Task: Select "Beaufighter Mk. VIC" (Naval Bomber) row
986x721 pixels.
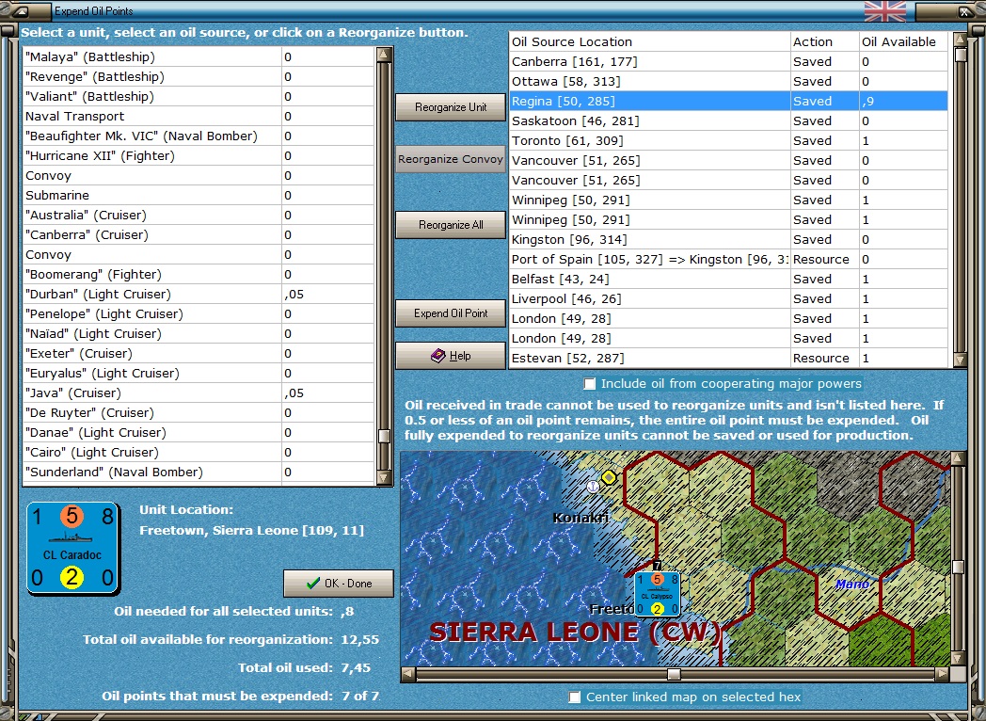Action: coord(199,136)
